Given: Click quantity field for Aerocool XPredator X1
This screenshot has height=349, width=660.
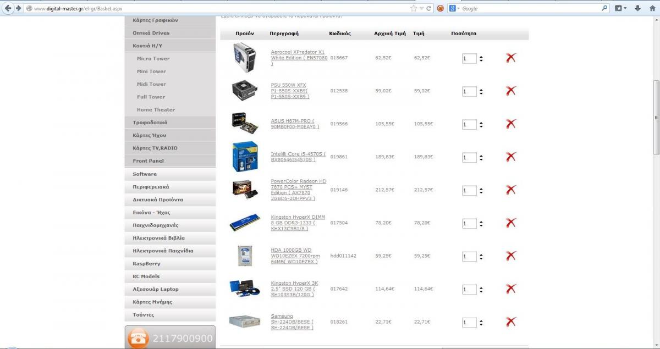Looking at the screenshot, I should (x=469, y=58).
